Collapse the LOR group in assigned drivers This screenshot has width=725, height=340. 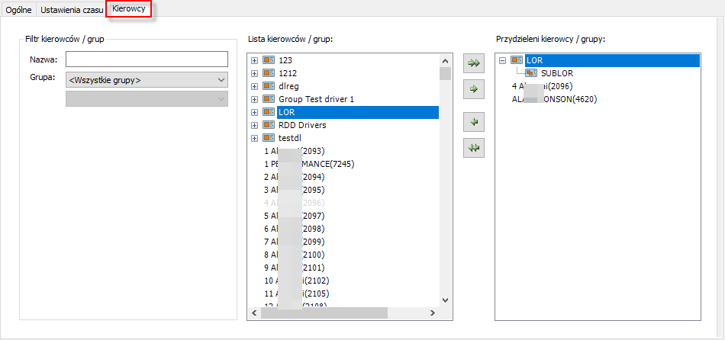pyautogui.click(x=502, y=60)
